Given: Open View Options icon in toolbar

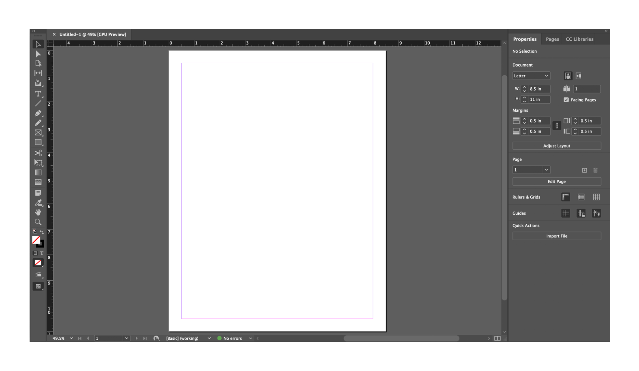Looking at the screenshot, I should pos(38,275).
